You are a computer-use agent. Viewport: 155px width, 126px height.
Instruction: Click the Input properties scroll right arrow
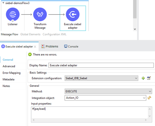146,120
